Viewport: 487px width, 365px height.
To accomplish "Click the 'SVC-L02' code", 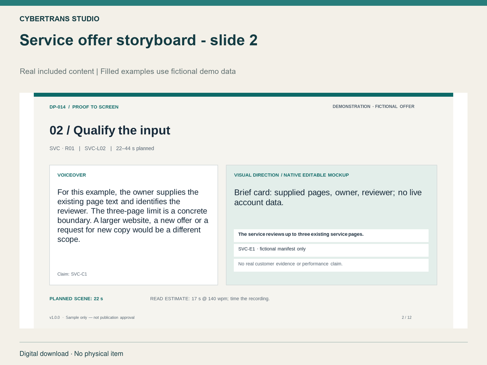I will (95, 148).
